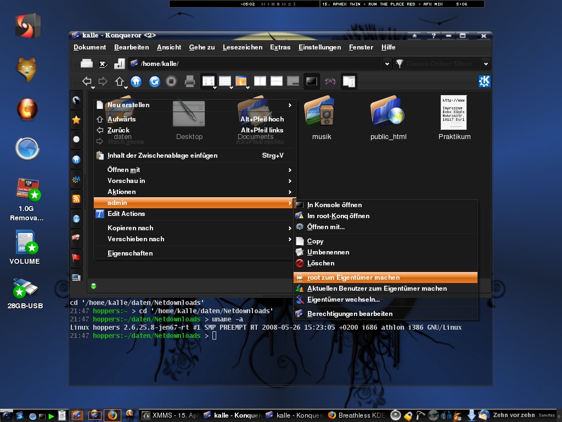Select the image preview view button

click(241, 81)
